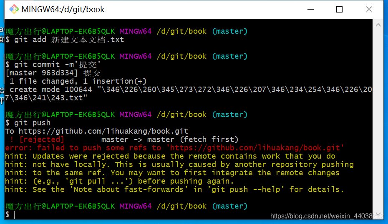The image size is (388, 224).
Task: Click the window title 'MINGW64:/d/git/book'
Action: [x=63, y=10]
